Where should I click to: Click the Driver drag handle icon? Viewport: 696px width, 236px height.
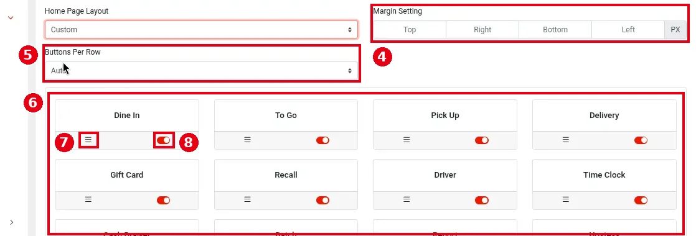(407, 200)
